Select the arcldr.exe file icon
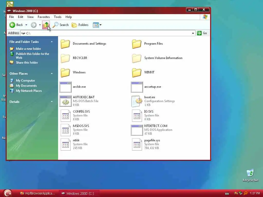The image size is (263, 197). tap(65, 87)
